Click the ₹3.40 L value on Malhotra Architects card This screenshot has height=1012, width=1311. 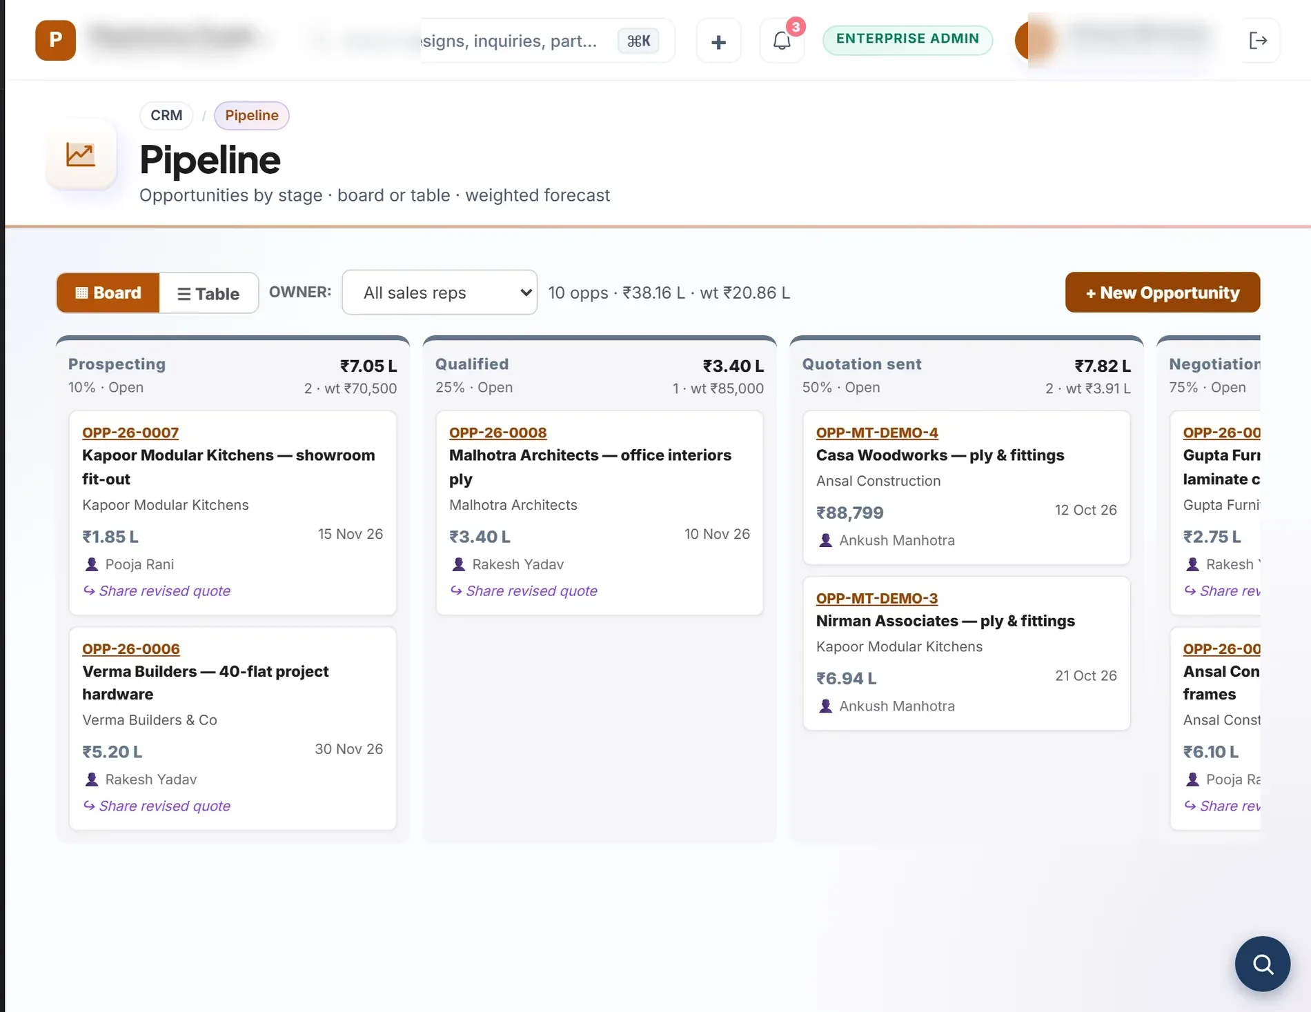480,537
